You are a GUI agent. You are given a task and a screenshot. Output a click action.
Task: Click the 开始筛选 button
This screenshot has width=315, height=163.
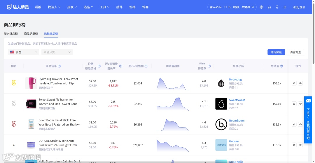(276, 52)
